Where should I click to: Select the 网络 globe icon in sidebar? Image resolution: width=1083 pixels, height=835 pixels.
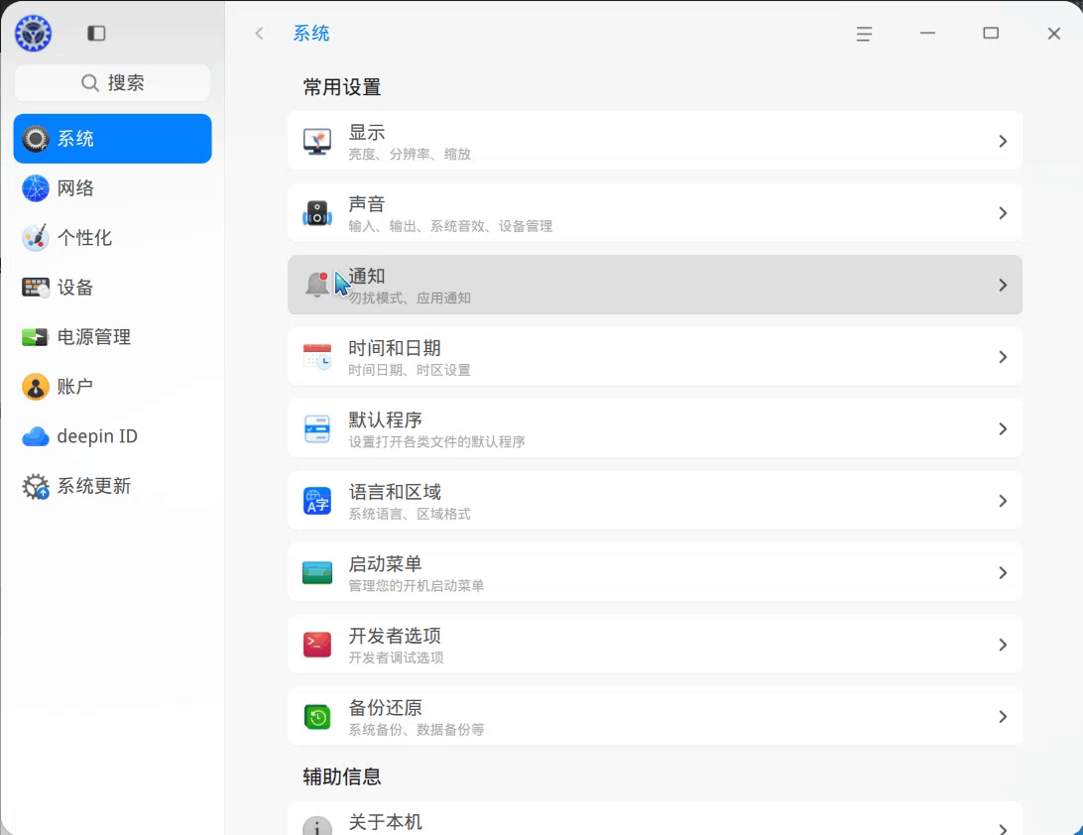coord(35,188)
